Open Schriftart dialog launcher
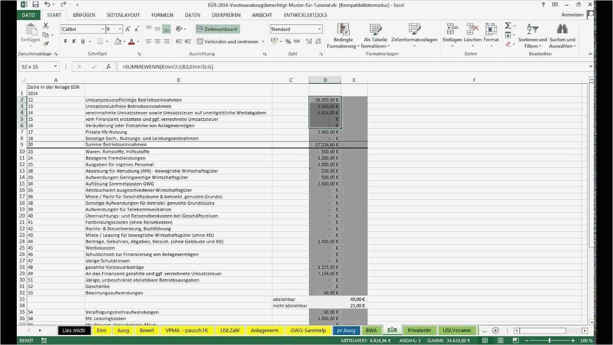The height and width of the screenshot is (345, 613). point(139,54)
